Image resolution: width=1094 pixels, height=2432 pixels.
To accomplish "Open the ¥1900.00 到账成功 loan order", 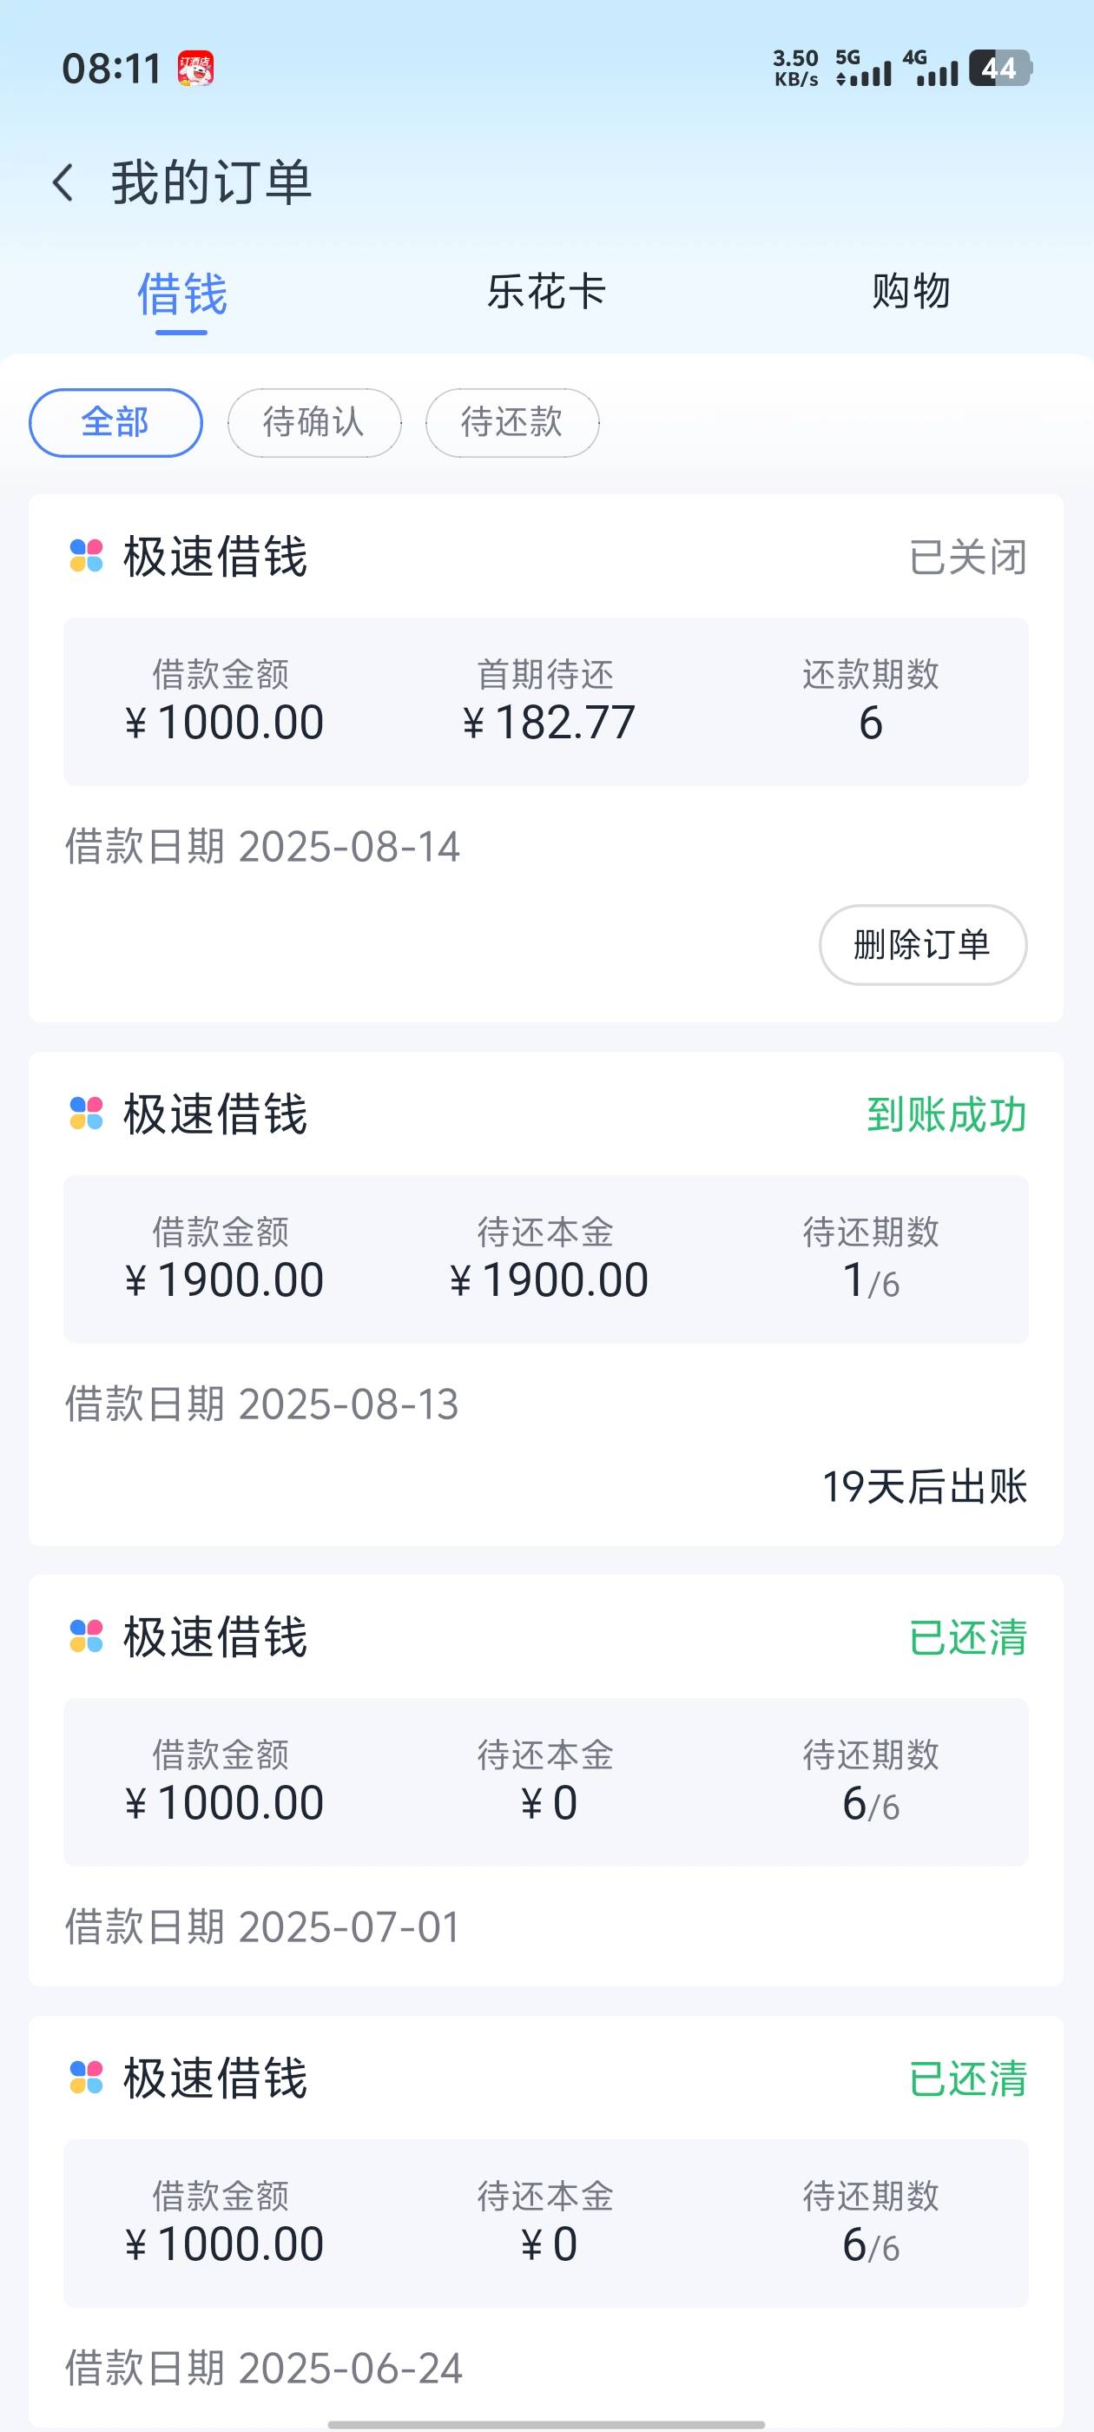I will [545, 1299].
